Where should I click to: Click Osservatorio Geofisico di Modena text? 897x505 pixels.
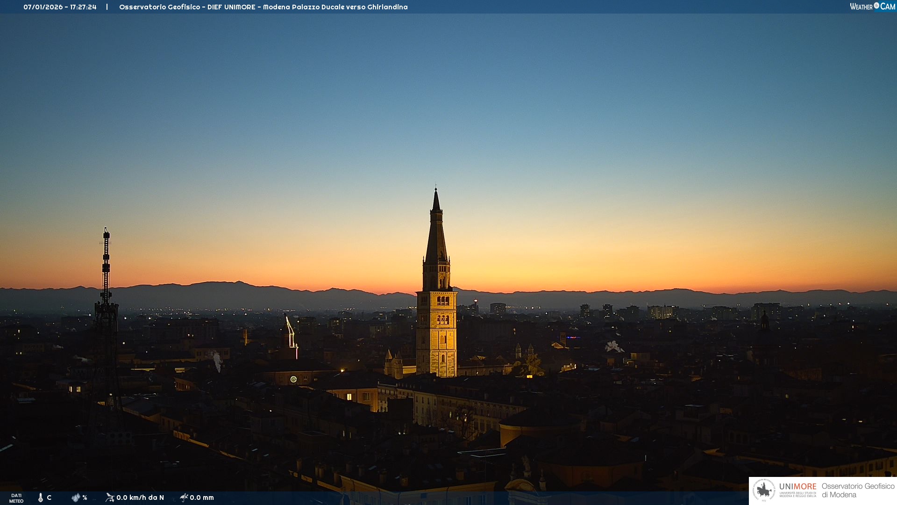pos(858,491)
